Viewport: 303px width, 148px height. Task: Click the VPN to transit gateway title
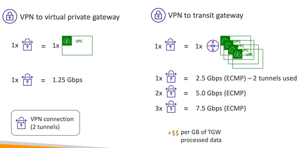coord(206,15)
